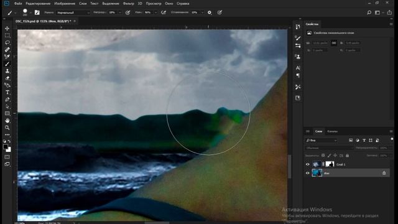Open the Brush Settings panel icon
398x224 pixels.
coord(298,46)
